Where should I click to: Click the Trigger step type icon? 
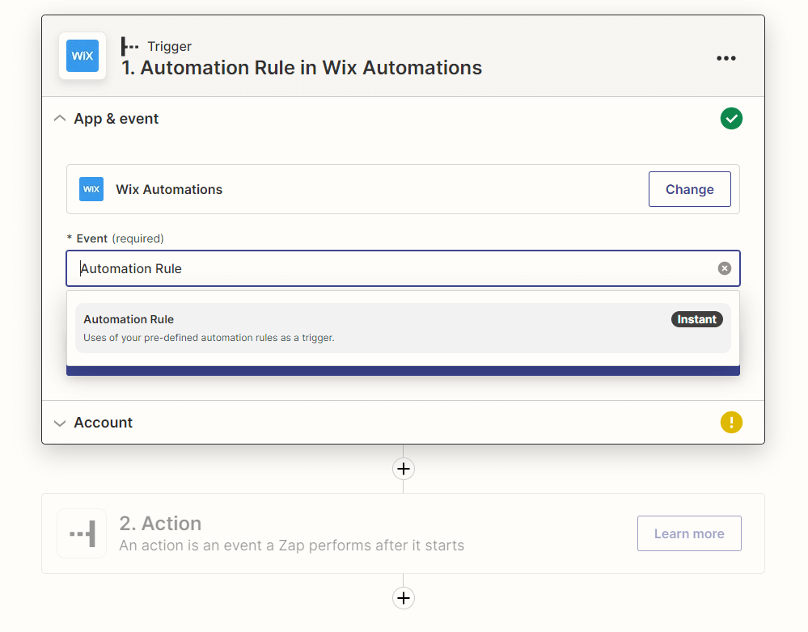click(129, 46)
